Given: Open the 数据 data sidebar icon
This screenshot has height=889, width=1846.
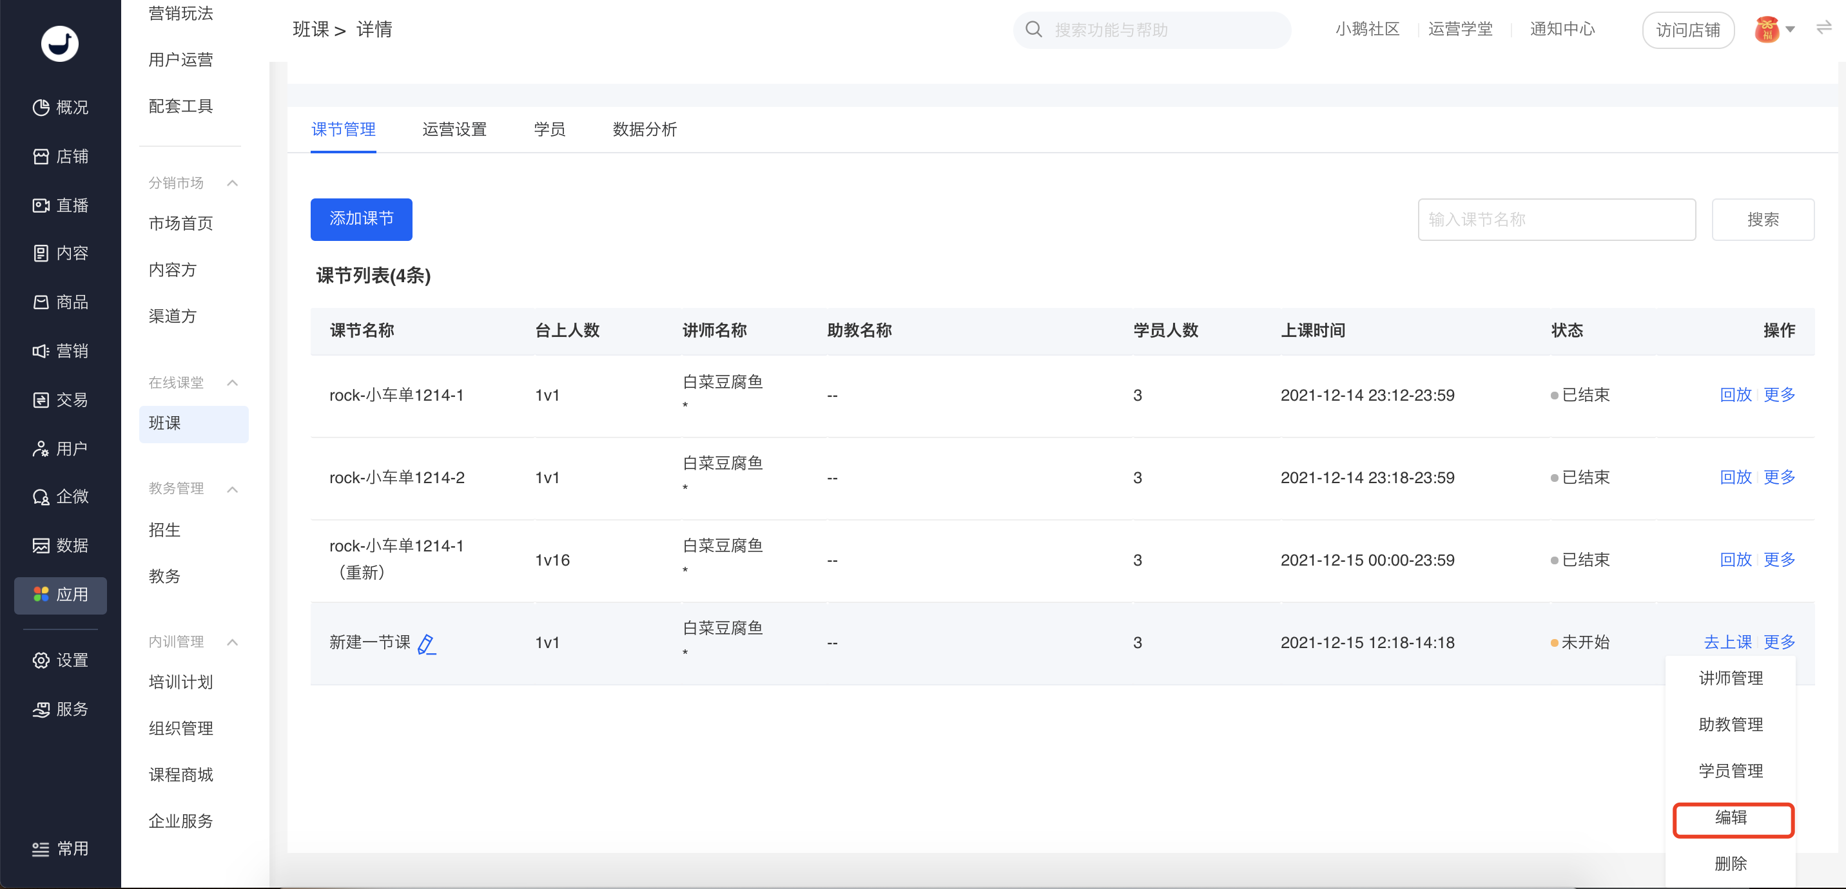Looking at the screenshot, I should 41,545.
